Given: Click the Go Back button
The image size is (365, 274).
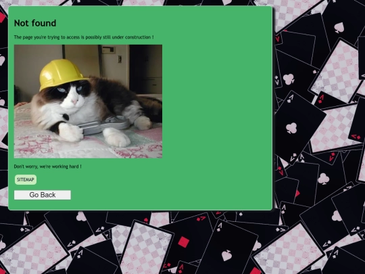Looking at the screenshot, I should (43, 195).
